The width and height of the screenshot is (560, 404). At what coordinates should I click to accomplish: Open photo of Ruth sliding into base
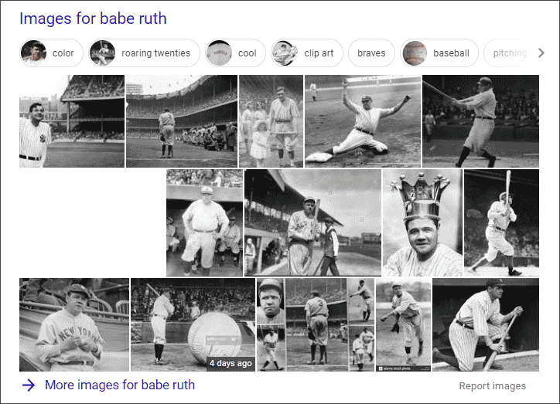tap(363, 121)
